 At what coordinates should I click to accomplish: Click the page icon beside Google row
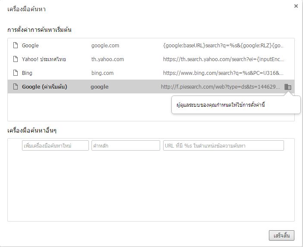tap(16, 45)
